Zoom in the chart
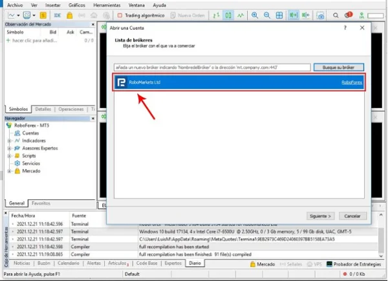Screen dimensions: 388x281 (x=255, y=16)
